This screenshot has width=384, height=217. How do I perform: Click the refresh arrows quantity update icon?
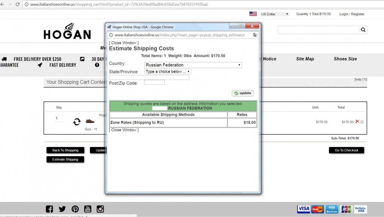pos(77,122)
